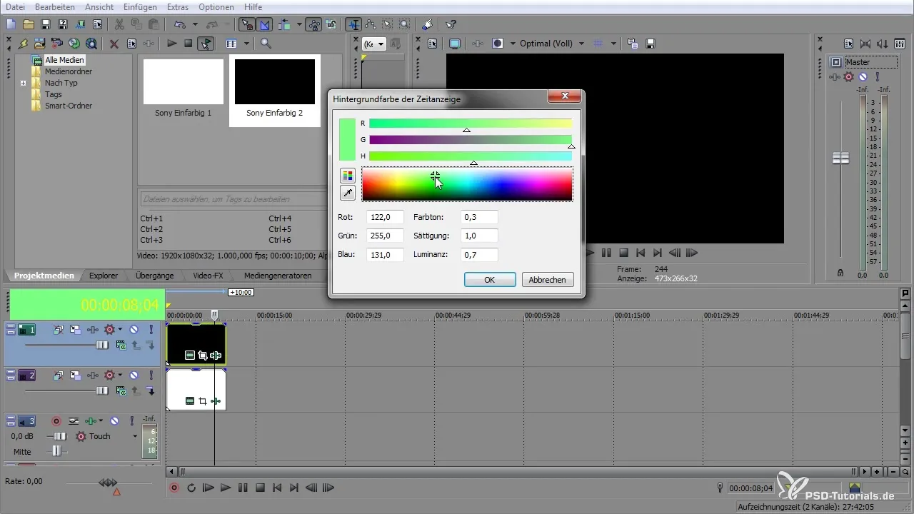This screenshot has width=914, height=514.
Task: Click the Rot value input field
Action: click(385, 216)
